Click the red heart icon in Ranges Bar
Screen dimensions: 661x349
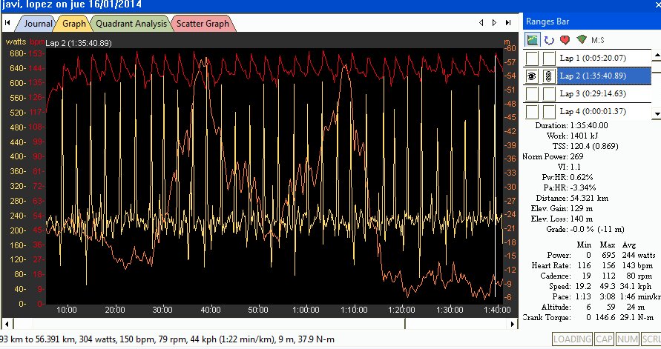tap(565, 39)
